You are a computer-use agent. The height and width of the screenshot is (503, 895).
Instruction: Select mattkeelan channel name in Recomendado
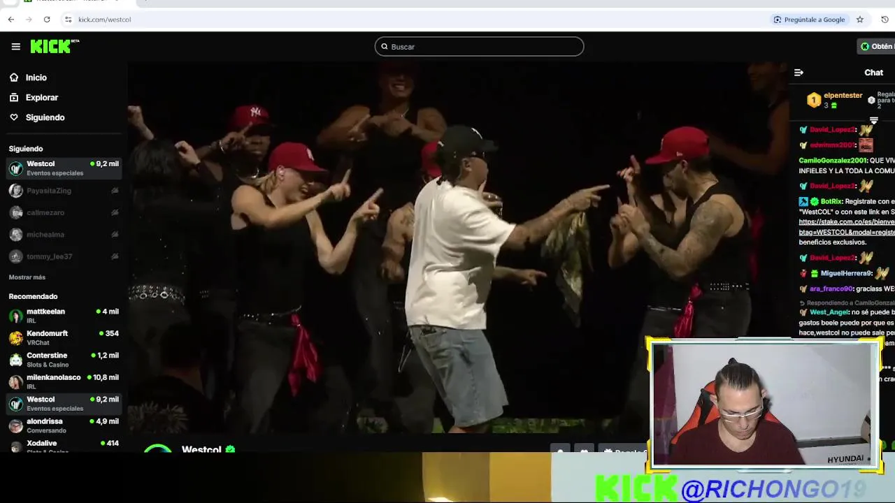point(45,312)
